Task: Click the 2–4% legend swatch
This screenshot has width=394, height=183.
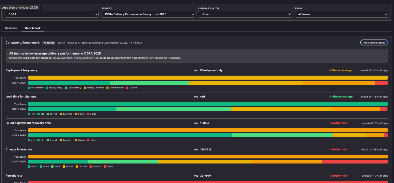Action: coord(41,166)
